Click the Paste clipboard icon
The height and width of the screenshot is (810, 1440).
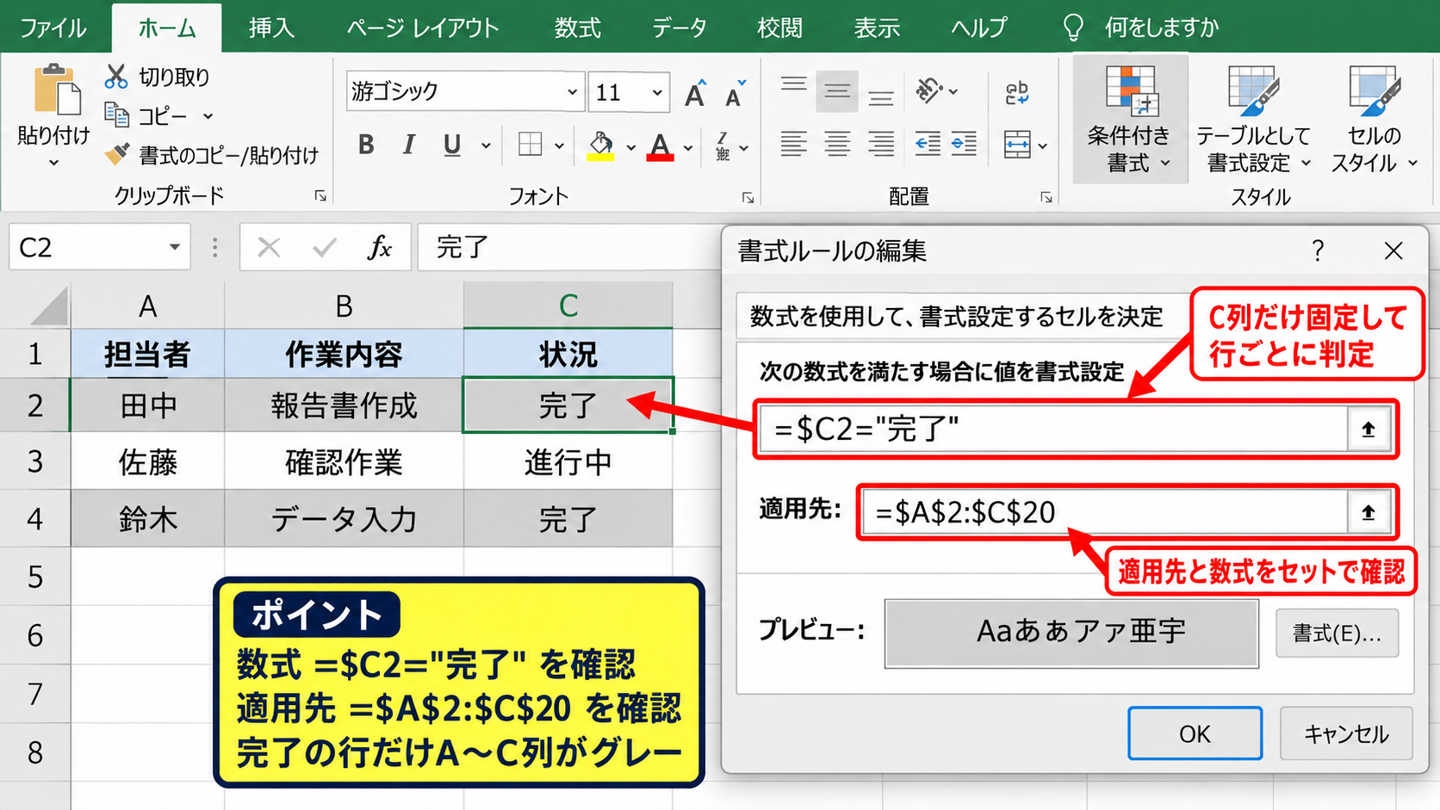pyautogui.click(x=57, y=90)
